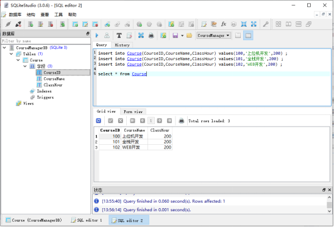
Task: Toggle results-in-separate-tab layout icon
Action: 238,35
